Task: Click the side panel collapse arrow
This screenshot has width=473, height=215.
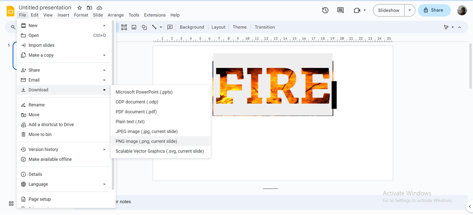Action: tap(470, 207)
